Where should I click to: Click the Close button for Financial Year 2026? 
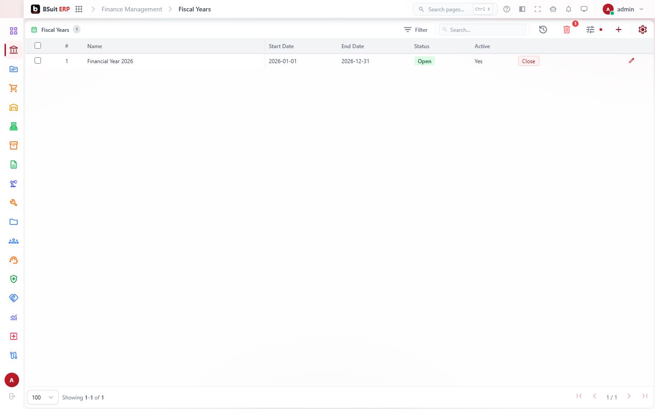(x=529, y=61)
